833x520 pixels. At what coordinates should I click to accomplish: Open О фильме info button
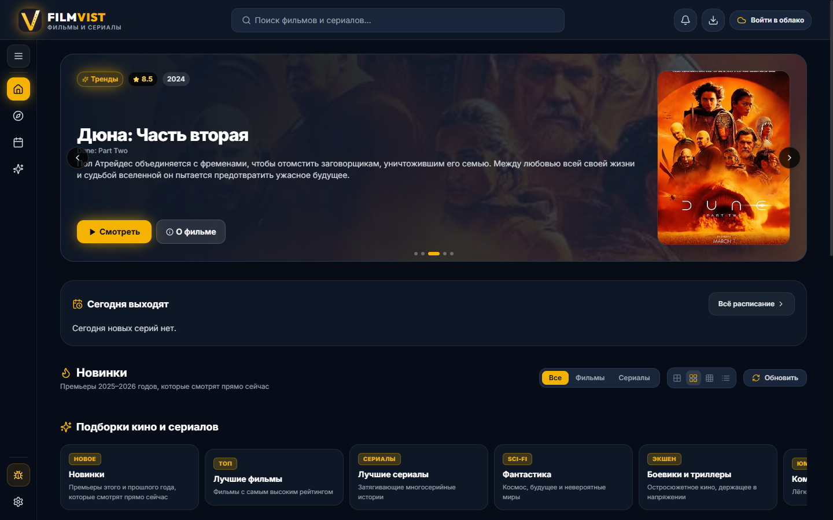(x=191, y=232)
